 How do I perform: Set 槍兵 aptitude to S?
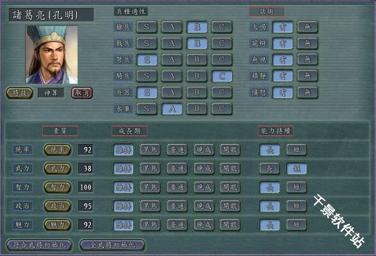point(147,27)
